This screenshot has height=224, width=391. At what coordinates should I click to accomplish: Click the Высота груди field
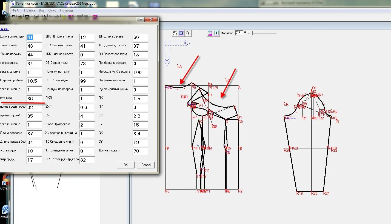coord(34,151)
